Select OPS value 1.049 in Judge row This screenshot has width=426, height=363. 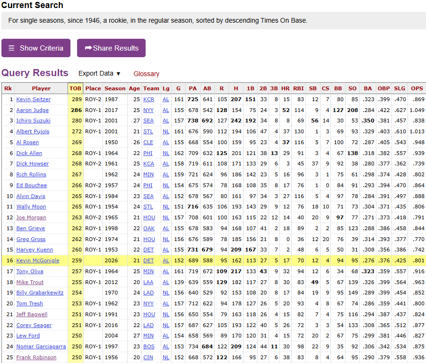(x=417, y=110)
